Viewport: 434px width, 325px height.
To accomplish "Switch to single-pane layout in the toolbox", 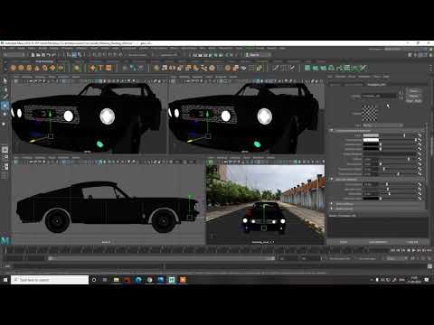I will tap(5, 150).
